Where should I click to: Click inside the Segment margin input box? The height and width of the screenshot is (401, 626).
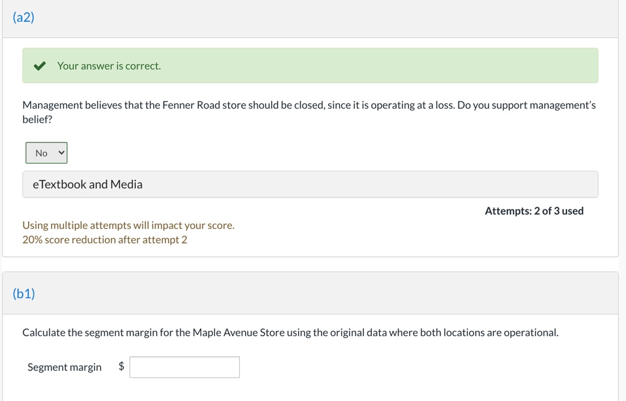tap(184, 367)
